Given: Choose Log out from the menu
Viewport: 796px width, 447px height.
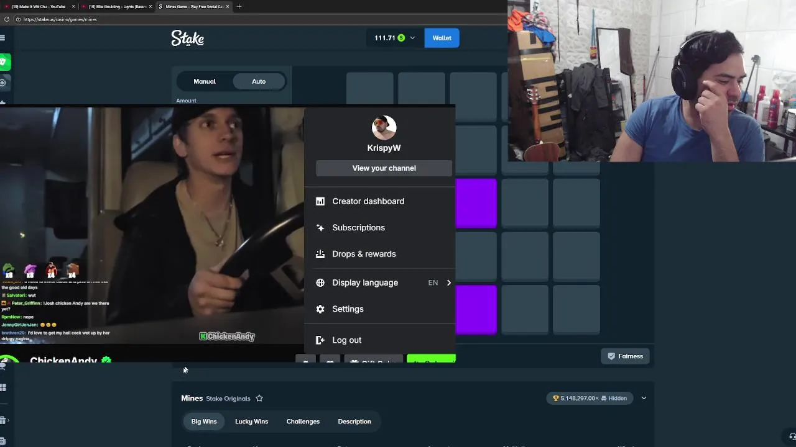Looking at the screenshot, I should pos(379,340).
